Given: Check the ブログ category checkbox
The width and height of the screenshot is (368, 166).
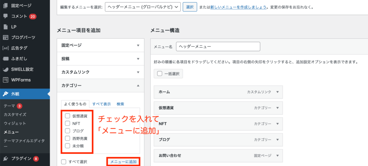Looking at the screenshot, I should (x=68, y=131).
